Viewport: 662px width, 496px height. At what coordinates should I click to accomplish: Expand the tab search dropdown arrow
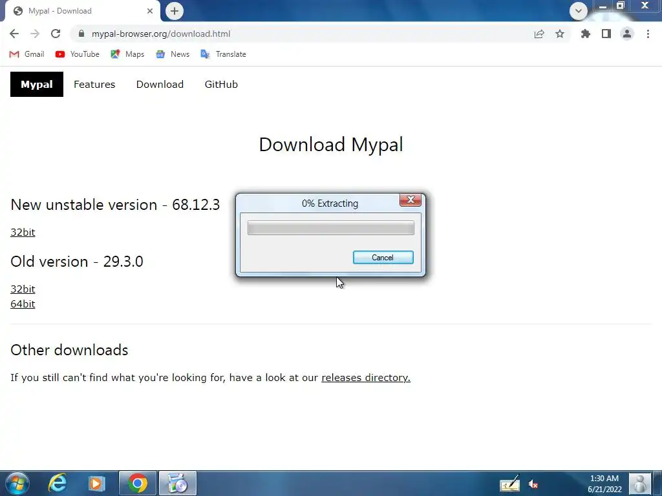(579, 11)
